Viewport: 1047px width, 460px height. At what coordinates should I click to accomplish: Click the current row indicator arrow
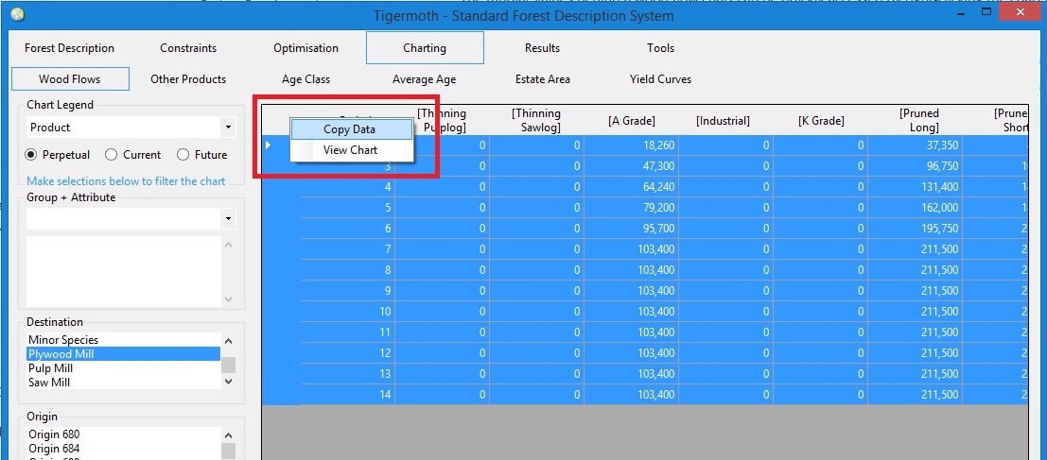tap(269, 145)
